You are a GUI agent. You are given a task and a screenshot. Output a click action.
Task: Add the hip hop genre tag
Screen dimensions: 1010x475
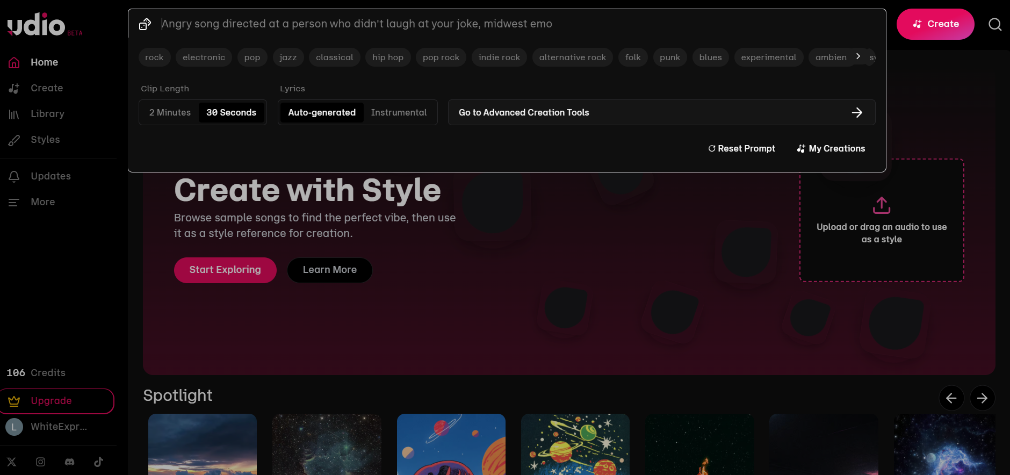click(388, 57)
